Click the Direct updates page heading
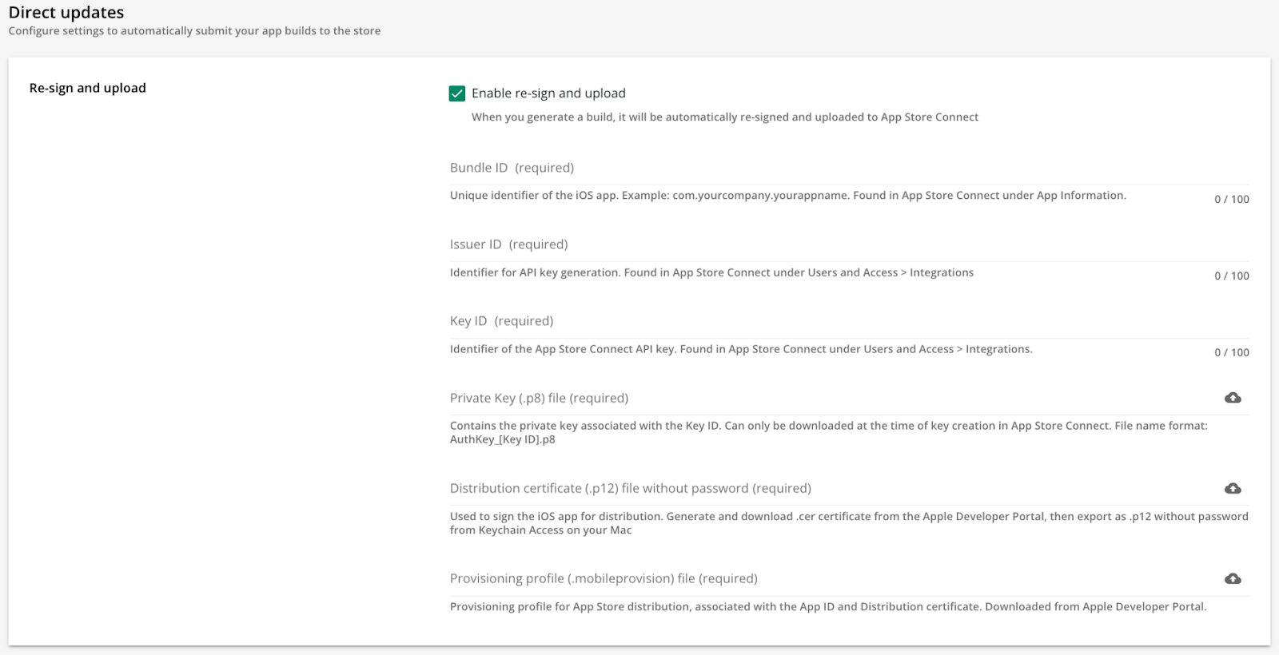The height and width of the screenshot is (655, 1279). (x=66, y=13)
